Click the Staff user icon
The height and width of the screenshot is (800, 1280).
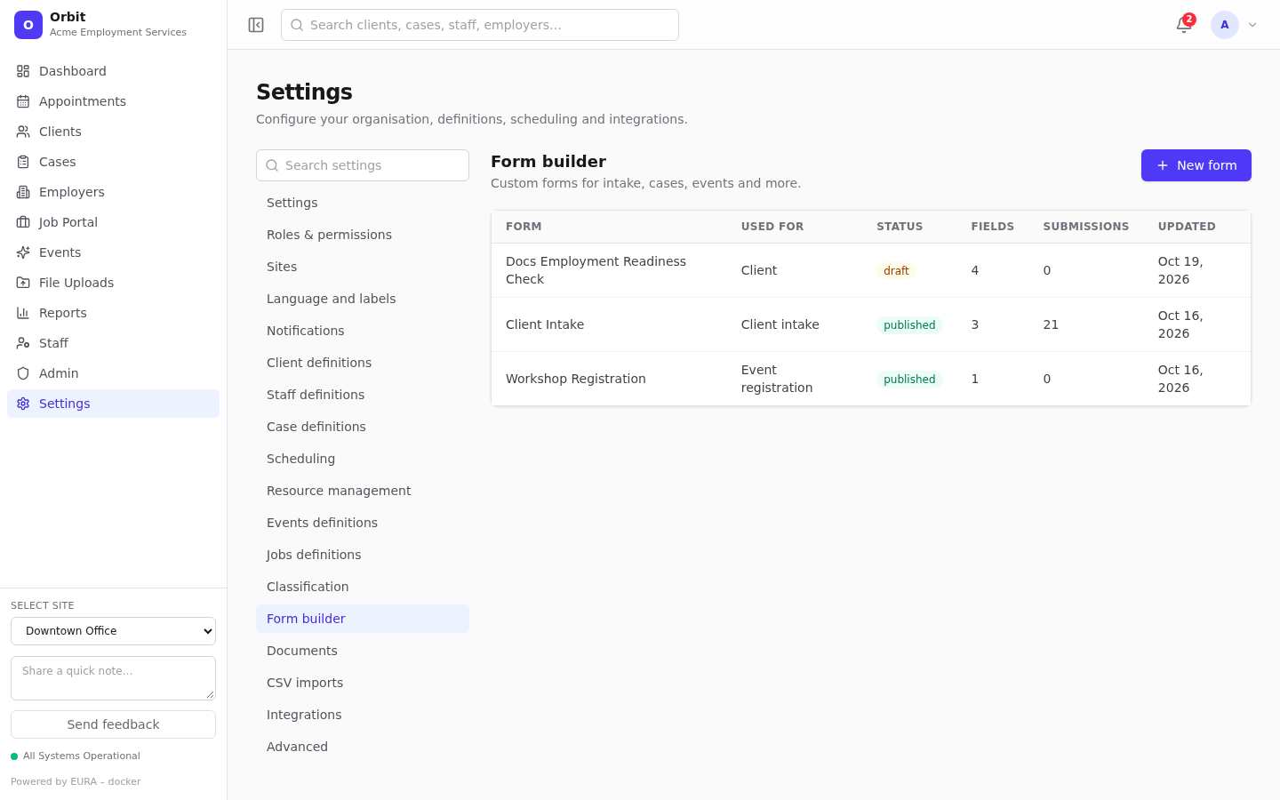click(23, 343)
